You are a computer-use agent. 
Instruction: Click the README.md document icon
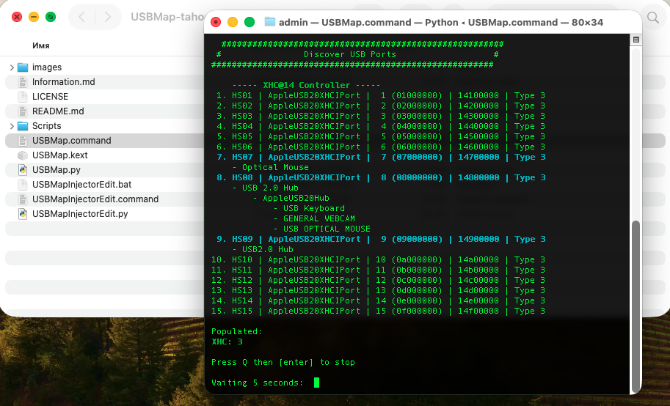tap(23, 111)
